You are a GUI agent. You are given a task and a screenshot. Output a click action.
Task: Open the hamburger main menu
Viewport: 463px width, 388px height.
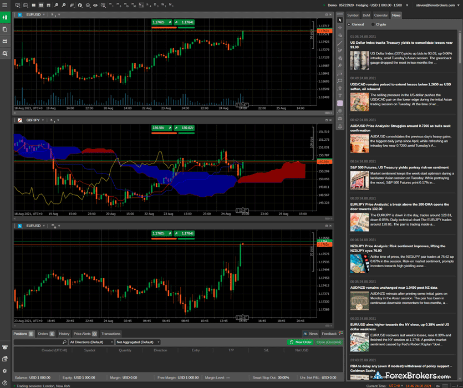pos(5,5)
